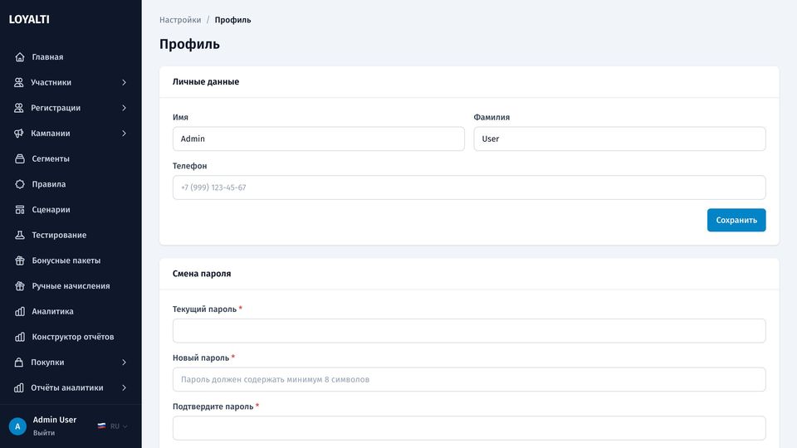Expand the Кампании submenu chevron
Image resolution: width=797 pixels, height=448 pixels.
[x=124, y=133]
